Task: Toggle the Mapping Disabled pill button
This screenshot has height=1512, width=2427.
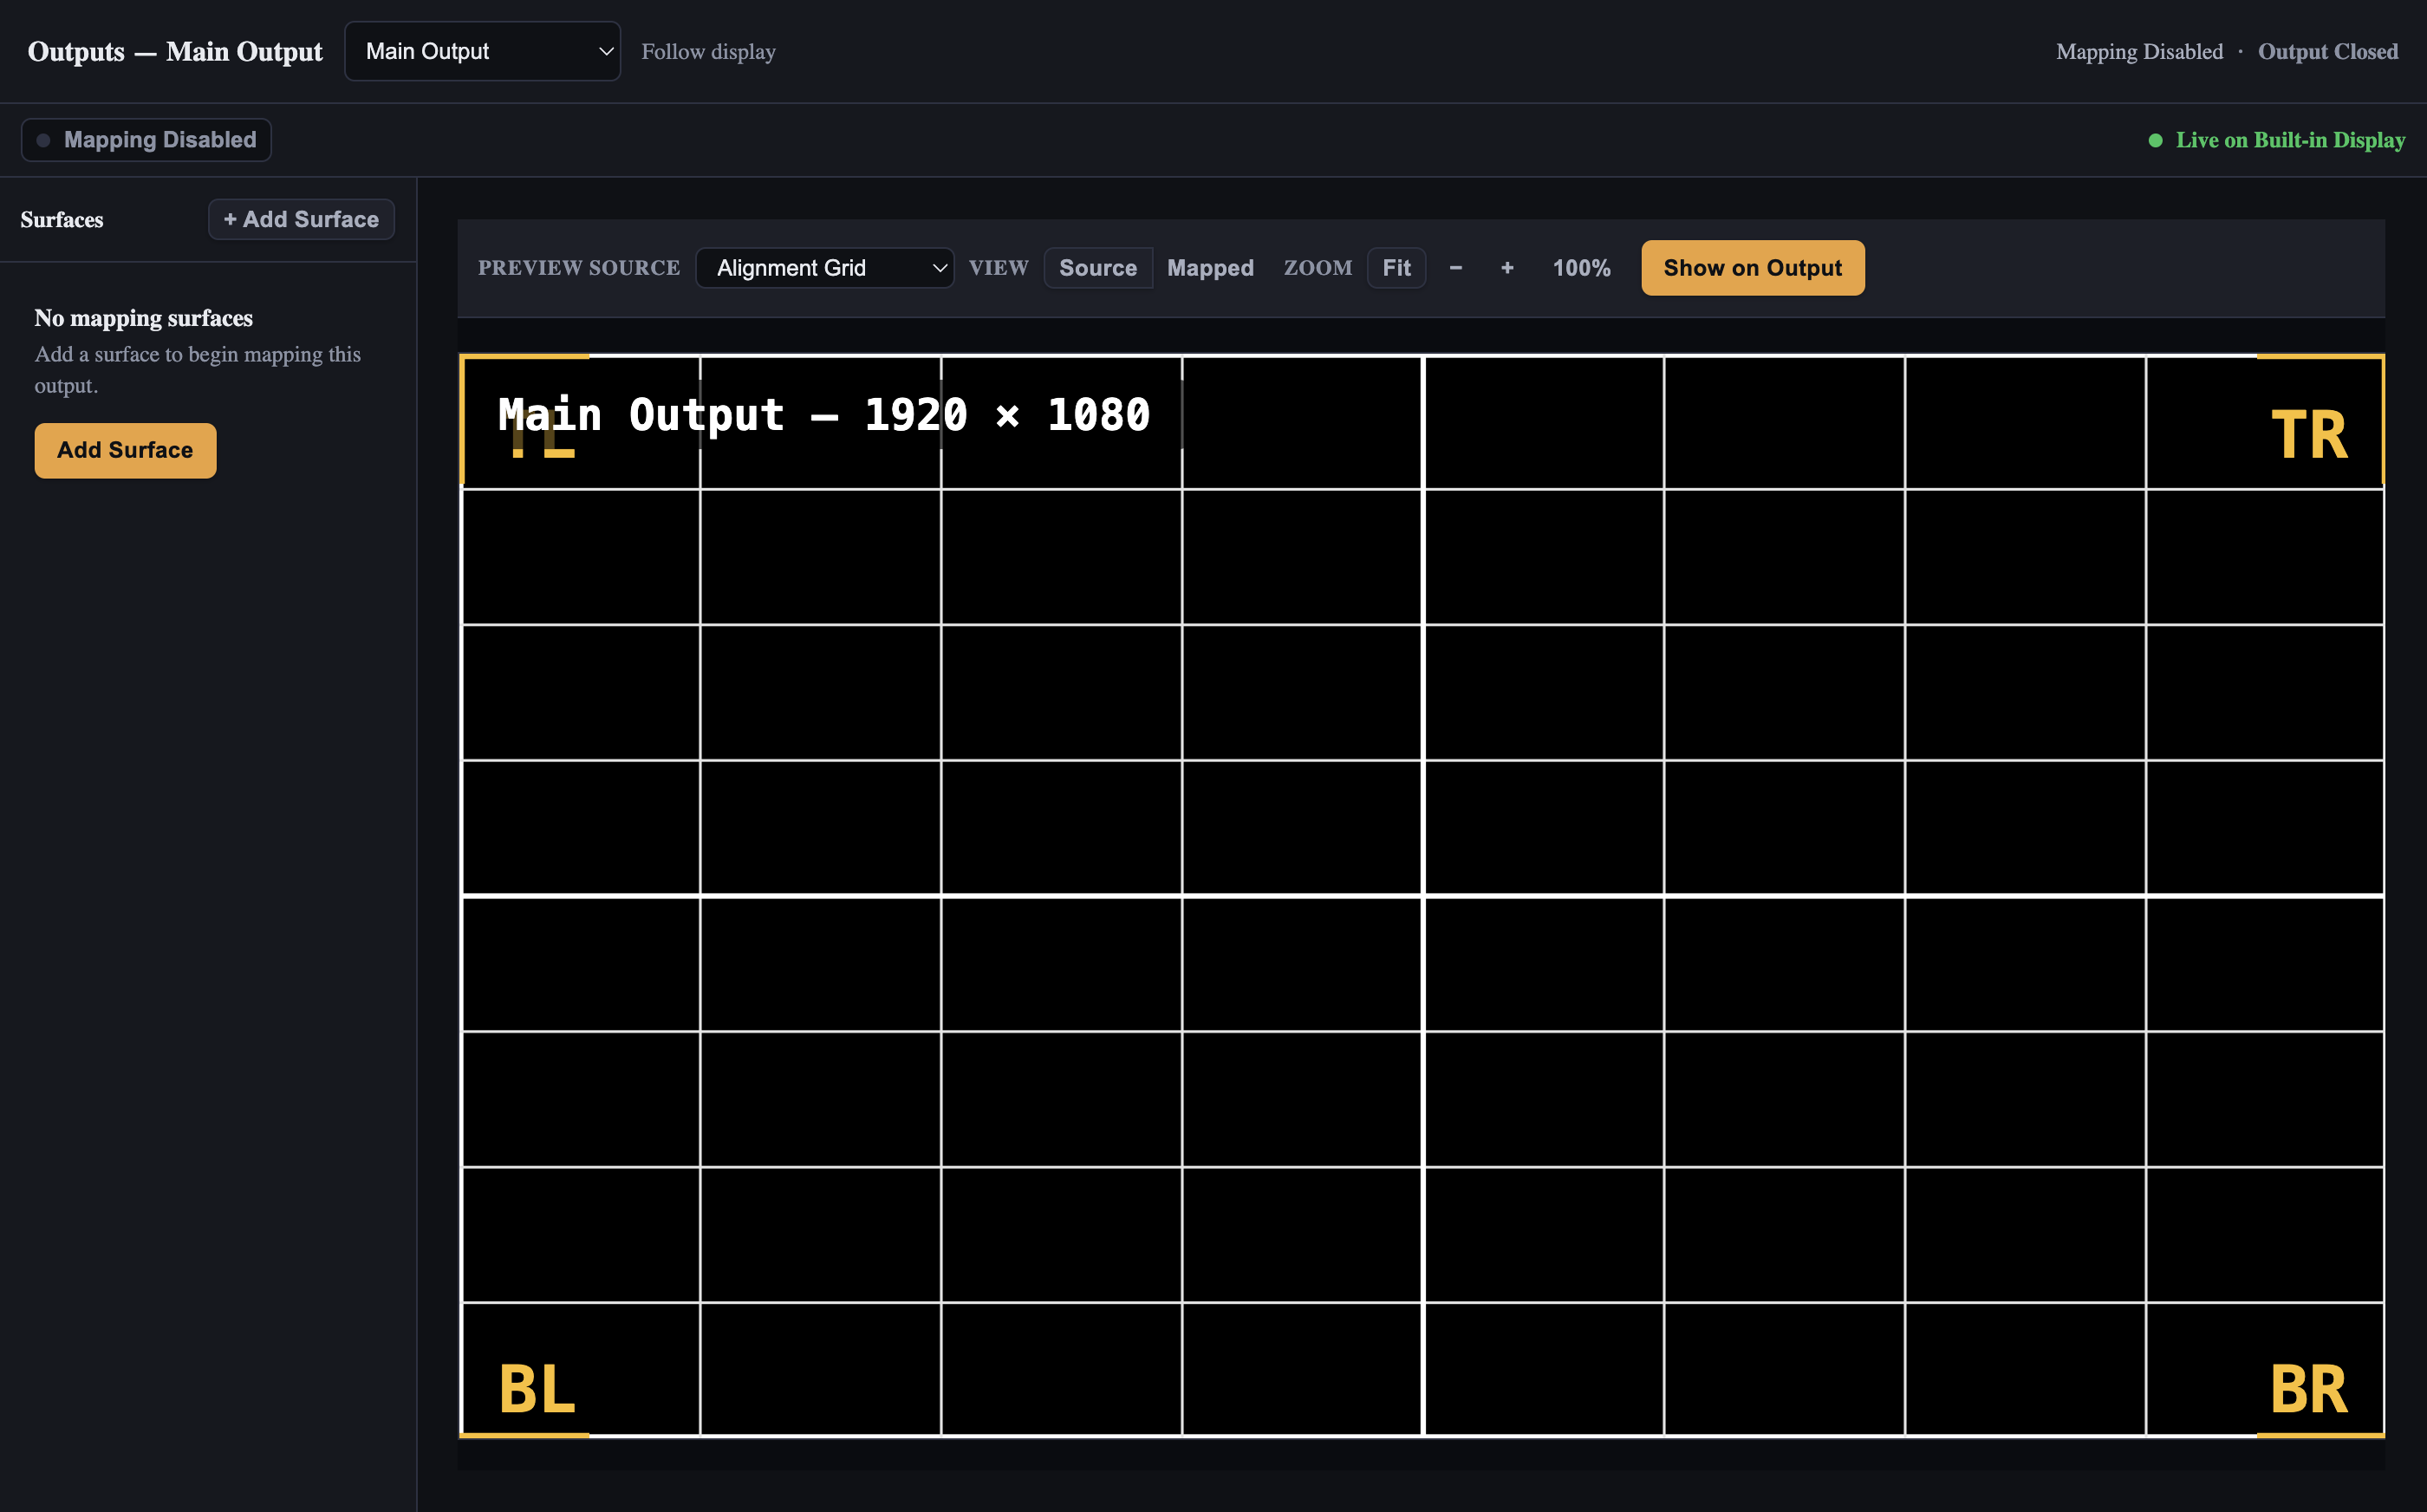Action: coord(146,140)
